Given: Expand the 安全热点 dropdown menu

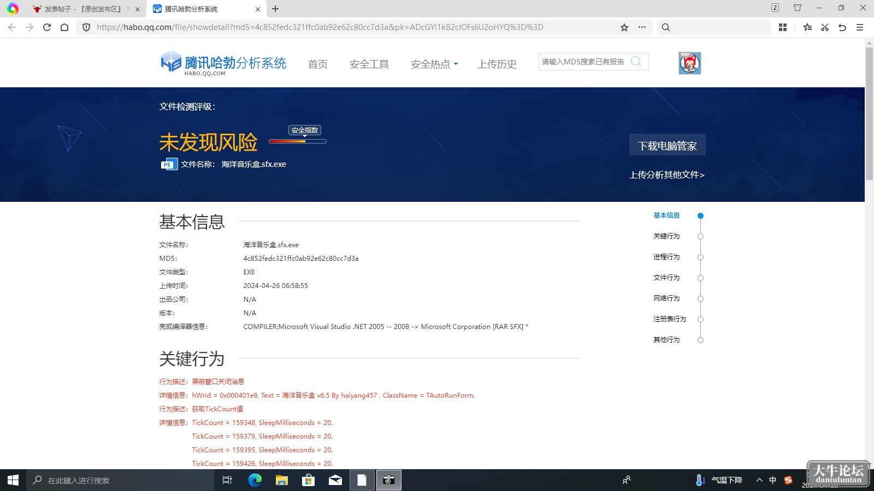Looking at the screenshot, I should (x=434, y=64).
